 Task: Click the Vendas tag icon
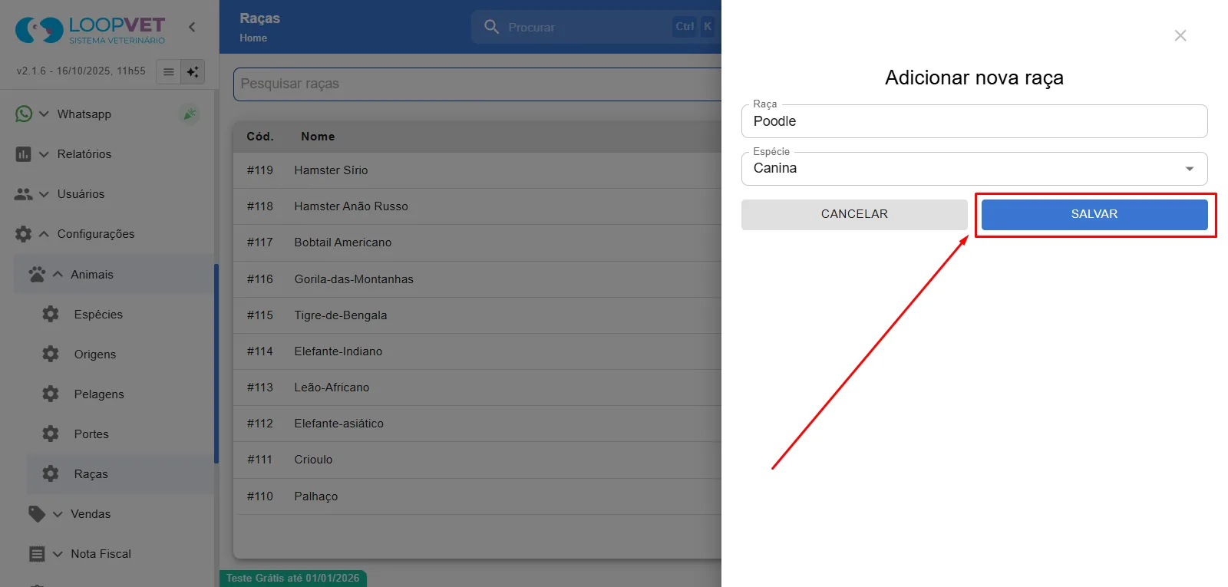click(x=37, y=514)
